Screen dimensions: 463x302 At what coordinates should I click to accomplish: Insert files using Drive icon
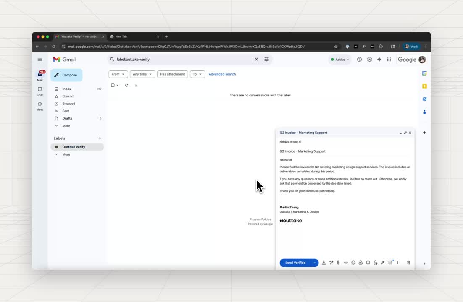360,263
